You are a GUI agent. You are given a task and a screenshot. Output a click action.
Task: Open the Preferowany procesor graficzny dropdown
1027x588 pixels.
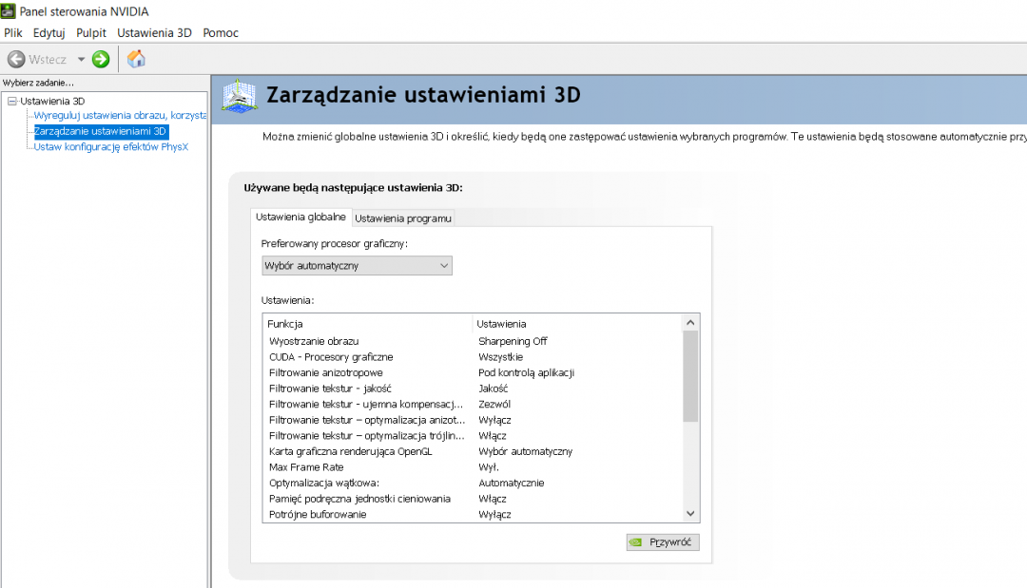(357, 266)
